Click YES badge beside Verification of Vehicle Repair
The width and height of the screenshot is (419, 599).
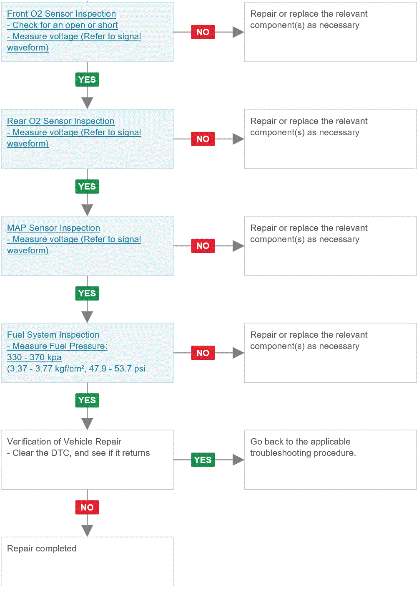coord(203,460)
